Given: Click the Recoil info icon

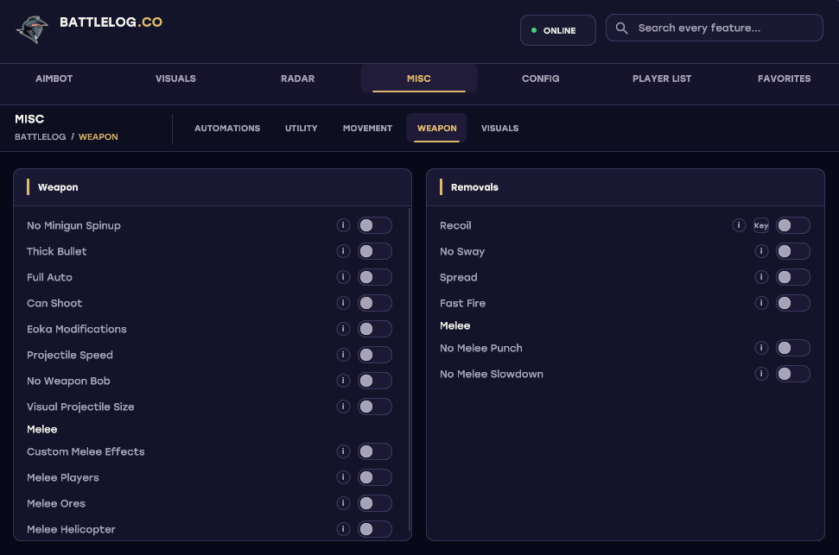Looking at the screenshot, I should pos(739,225).
